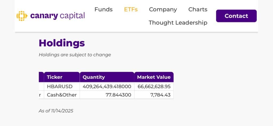Click the 'As of 11/14/2025' date text
Viewport: 273px width, 126px height.
(x=56, y=111)
